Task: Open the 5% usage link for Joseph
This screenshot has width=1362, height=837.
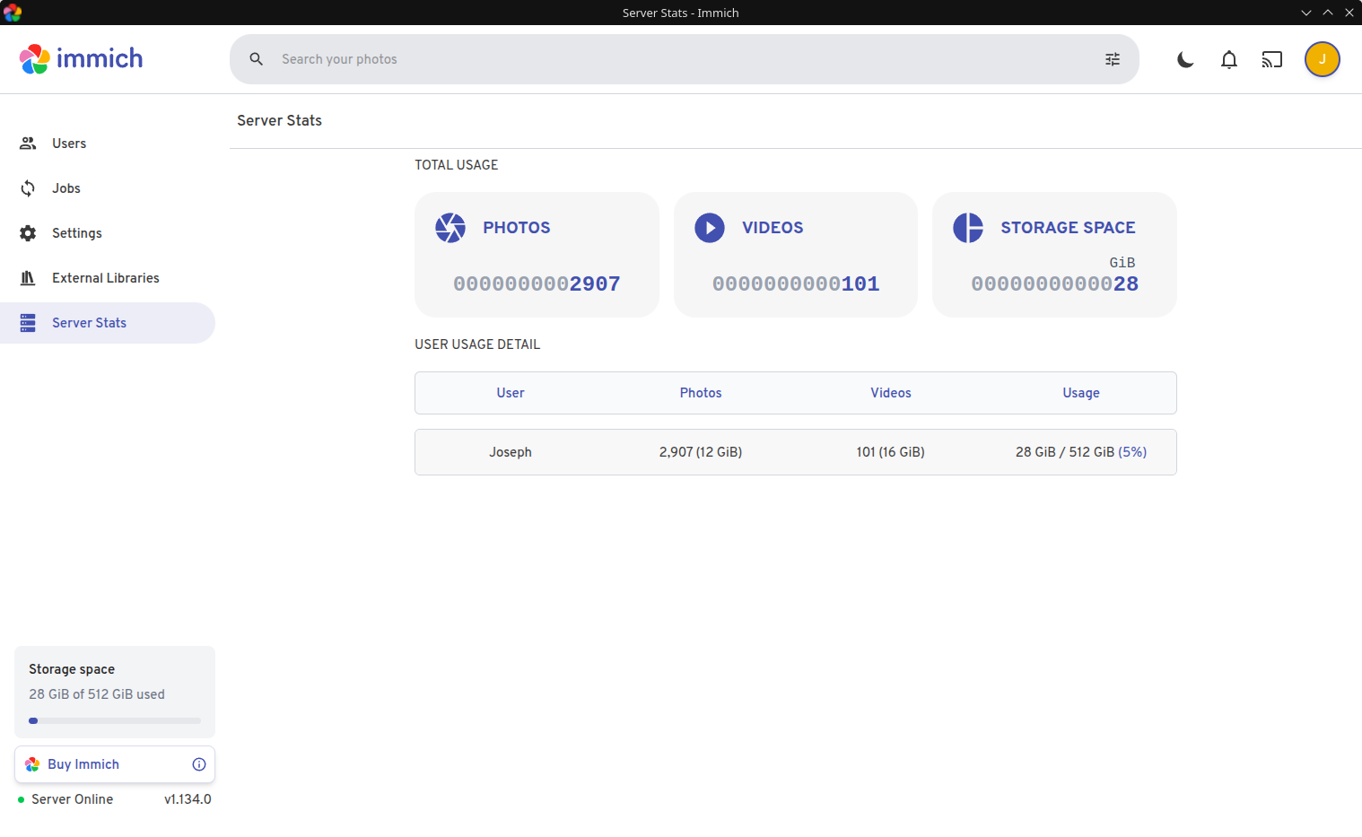Action: pyautogui.click(x=1132, y=451)
